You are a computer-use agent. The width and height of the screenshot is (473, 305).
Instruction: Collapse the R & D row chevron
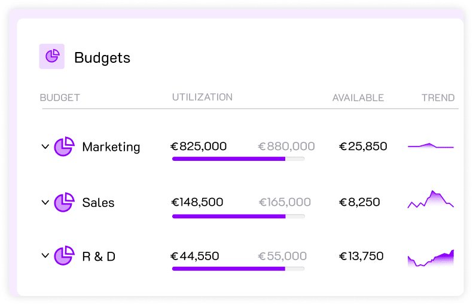[x=45, y=256]
